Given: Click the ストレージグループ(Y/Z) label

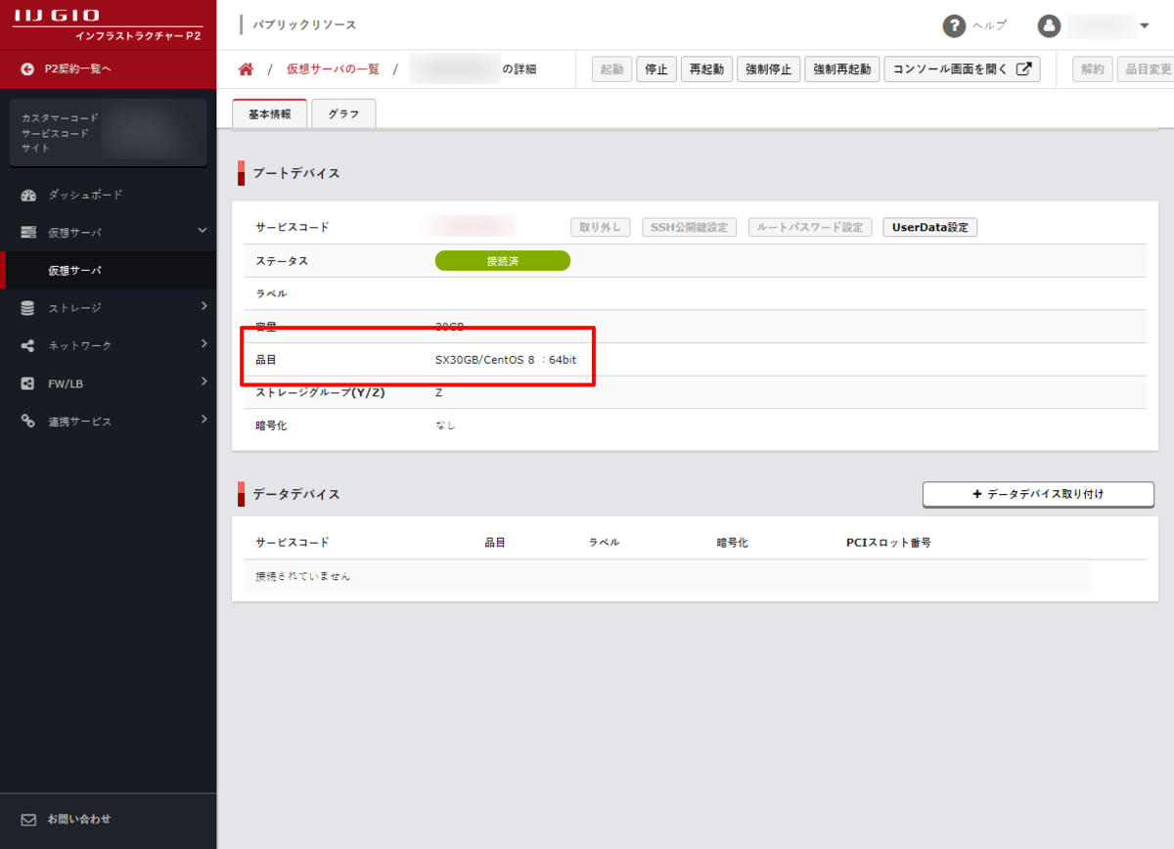Looking at the screenshot, I should click(x=320, y=392).
